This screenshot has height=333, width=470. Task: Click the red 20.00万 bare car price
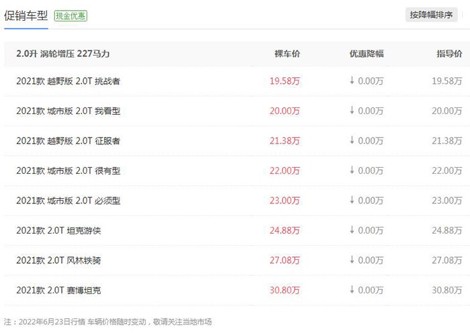(x=285, y=111)
